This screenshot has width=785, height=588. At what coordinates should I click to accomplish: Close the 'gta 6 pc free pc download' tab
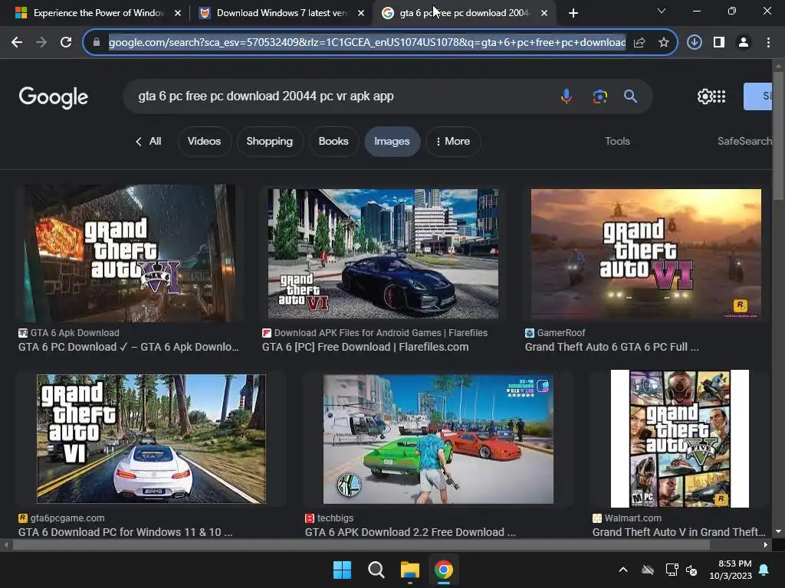pos(544,13)
